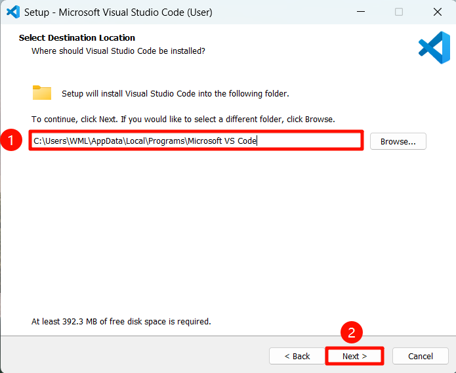Click the '392.3 MB of free disk space' text

coord(121,322)
